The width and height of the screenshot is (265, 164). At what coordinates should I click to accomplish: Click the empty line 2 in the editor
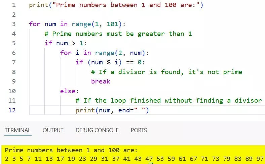tap(101, 15)
